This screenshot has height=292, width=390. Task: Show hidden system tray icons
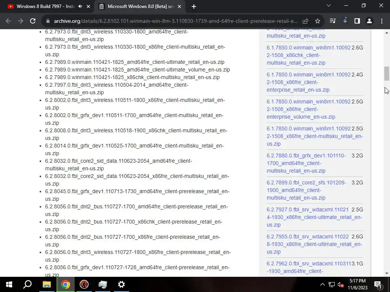(x=322, y=284)
